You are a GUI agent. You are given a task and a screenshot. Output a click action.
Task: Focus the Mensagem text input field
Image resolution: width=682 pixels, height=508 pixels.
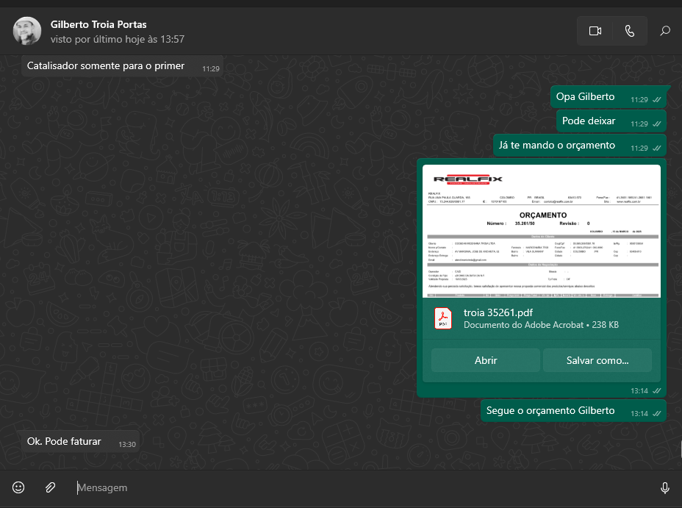tap(360, 487)
